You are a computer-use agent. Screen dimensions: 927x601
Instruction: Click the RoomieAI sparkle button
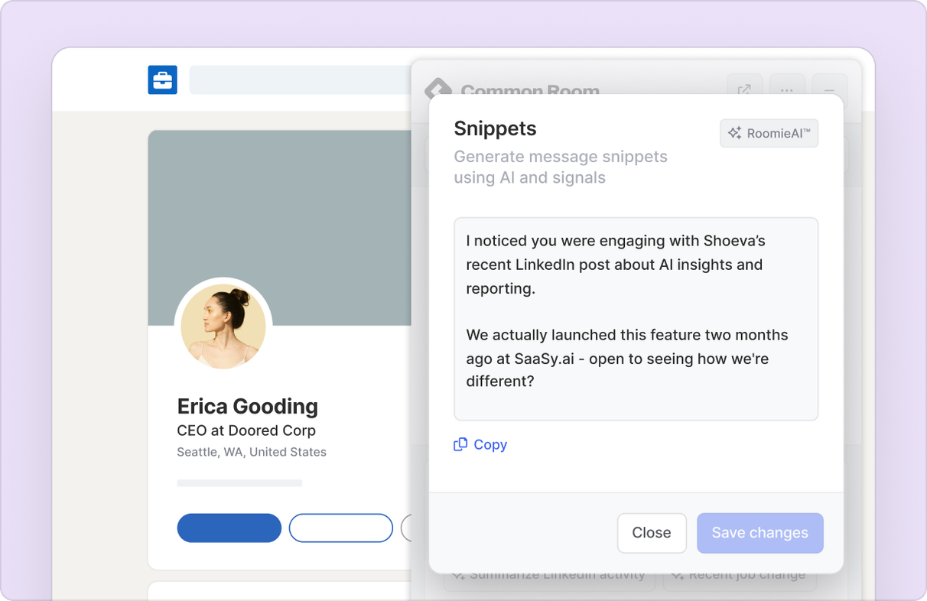[769, 133]
